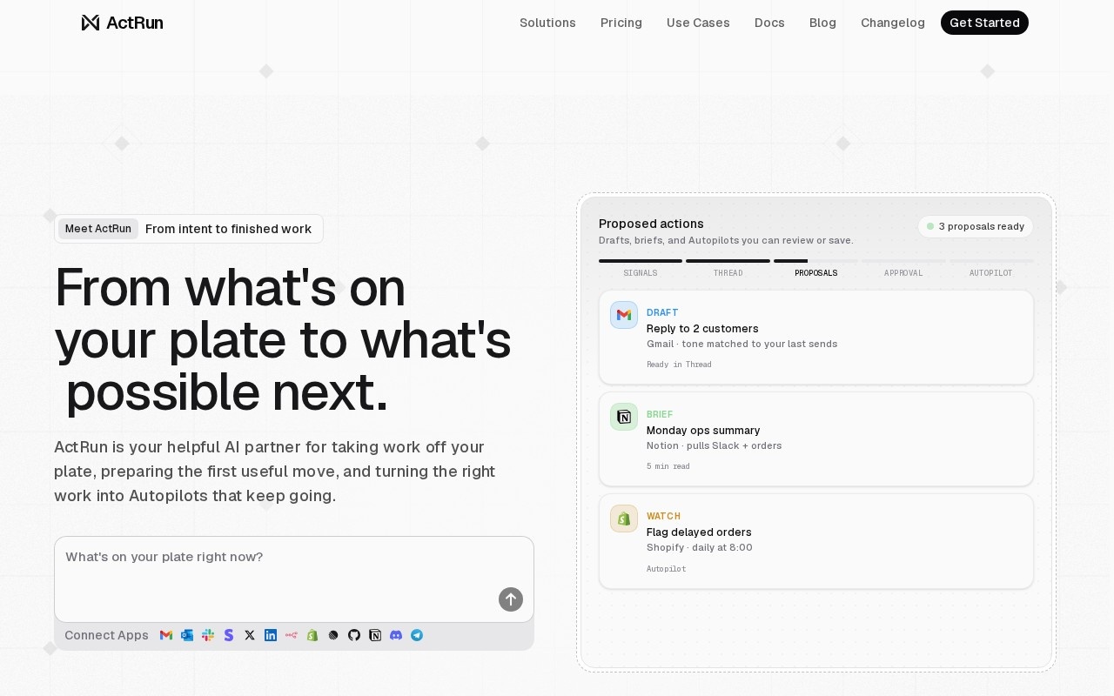1114x696 pixels.
Task: Connect the Gmail app below the prompt box
Action: pyautogui.click(x=166, y=635)
